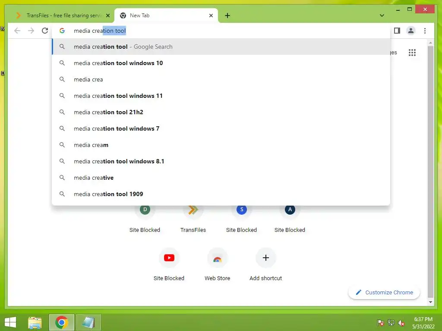Viewport: 442px width, 331px height.
Task: Pick 'media creation tool 21h2' suggestion
Action: click(x=221, y=112)
